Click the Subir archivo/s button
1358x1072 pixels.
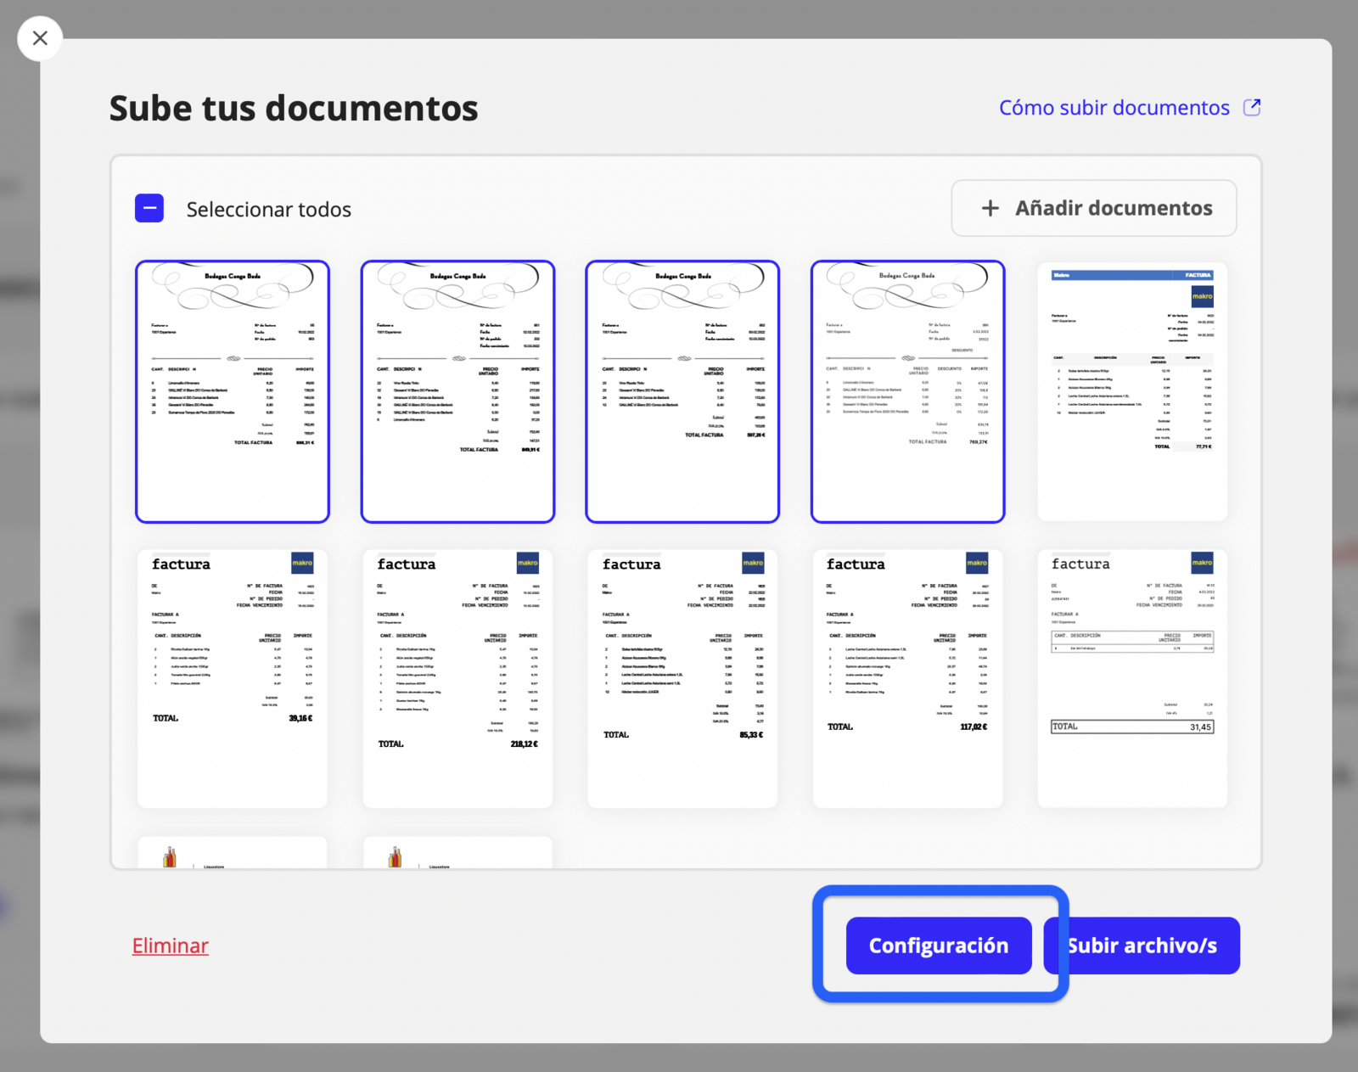click(1142, 946)
